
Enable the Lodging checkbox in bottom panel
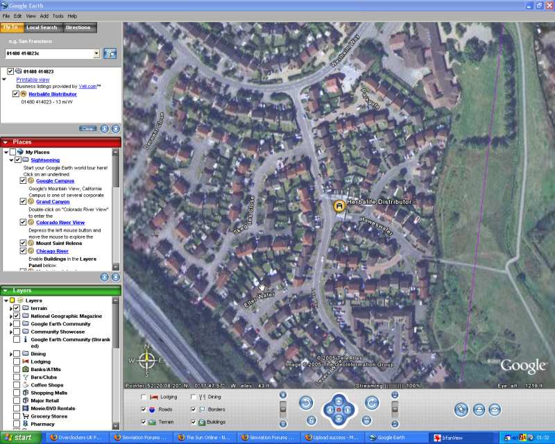pos(144,397)
